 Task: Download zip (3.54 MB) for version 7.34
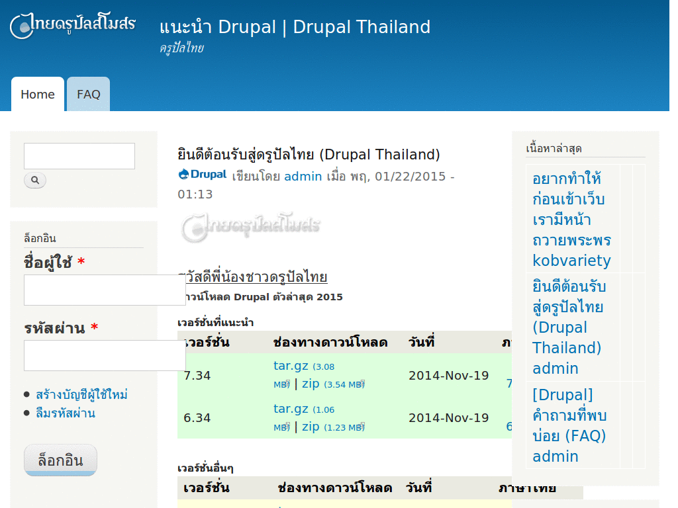point(333,384)
